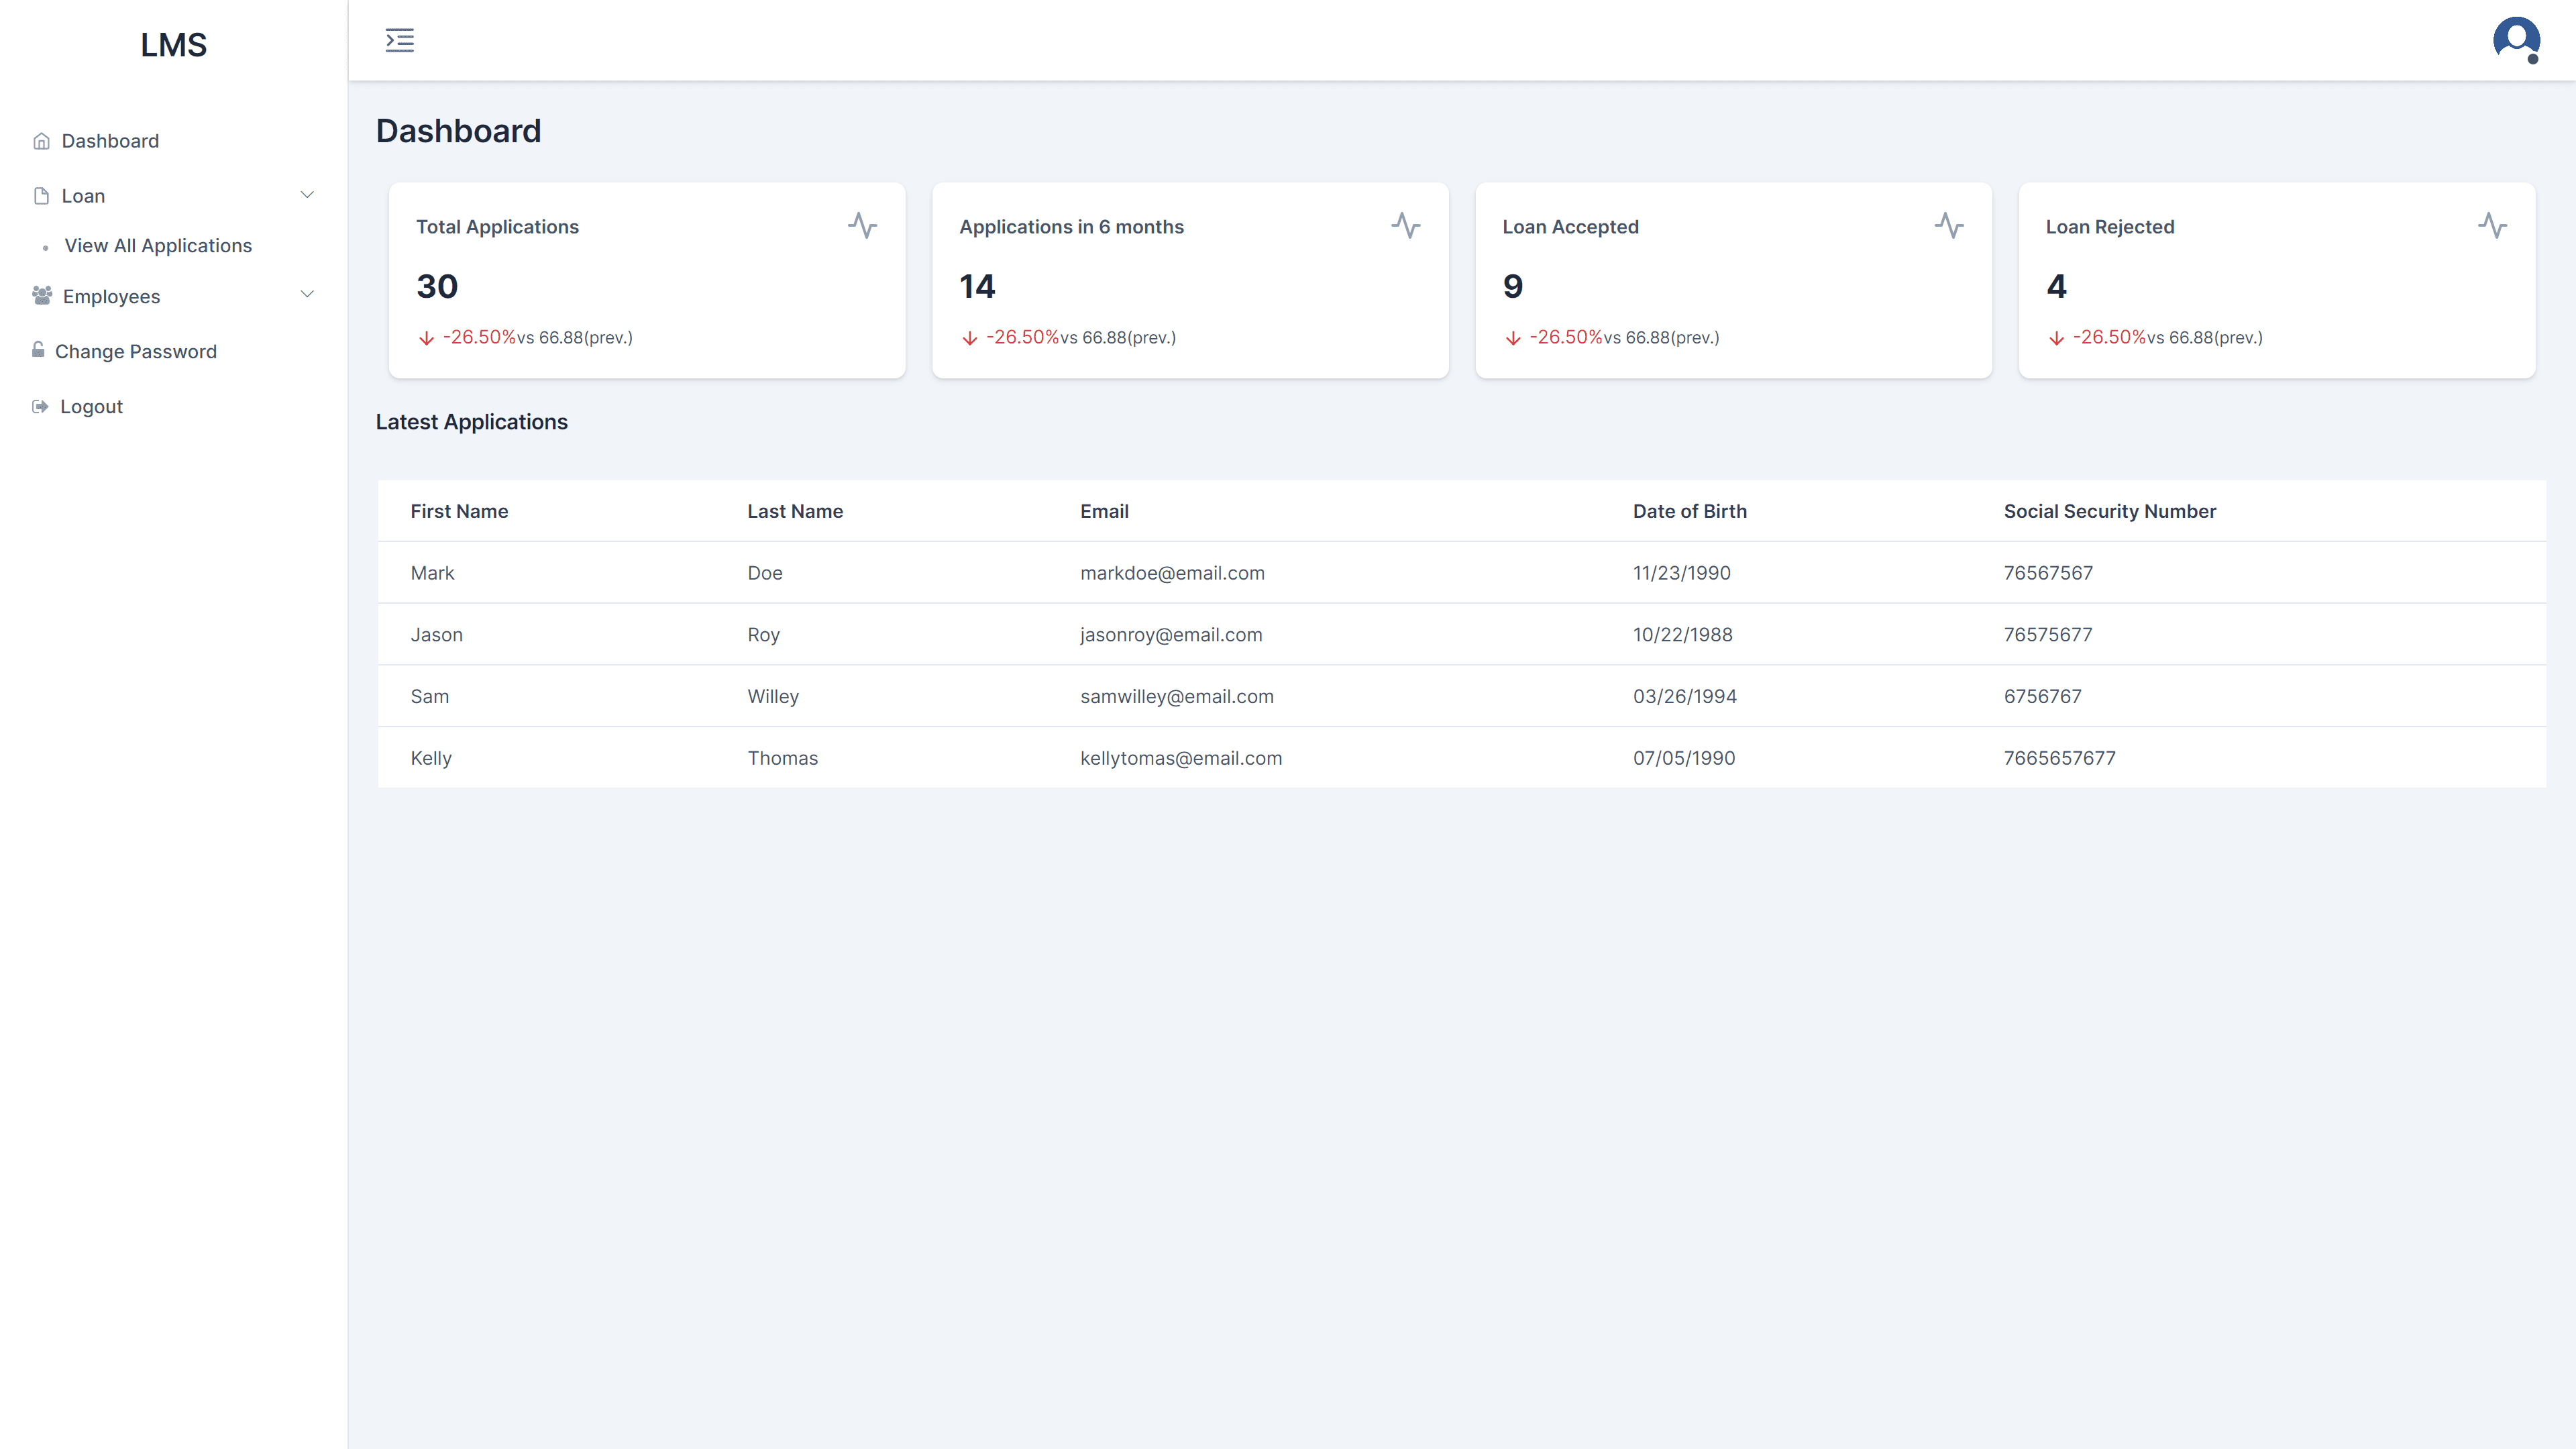Screen dimensions: 2576x1449
Task: Click the First Name column header
Action: tap(459, 511)
